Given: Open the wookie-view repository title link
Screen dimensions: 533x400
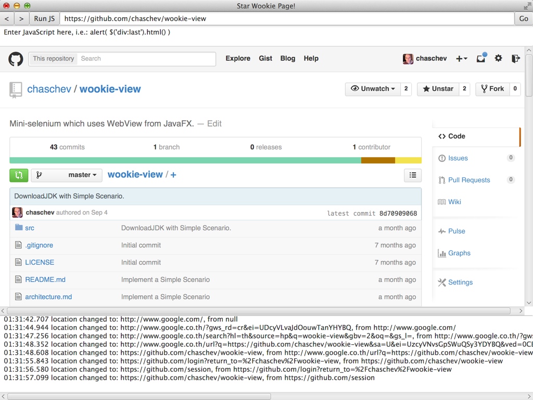Looking at the screenshot, I should (x=110, y=89).
